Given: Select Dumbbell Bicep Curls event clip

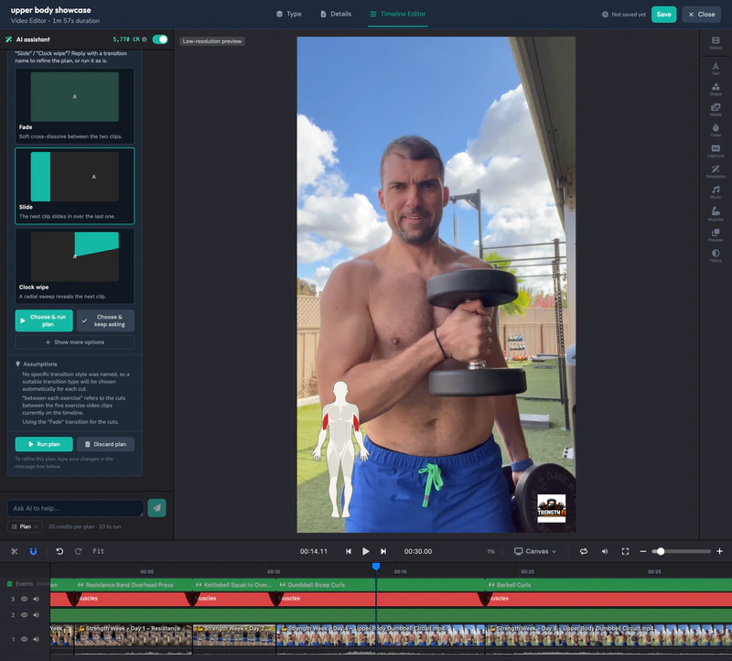Looking at the screenshot, I should click(x=380, y=584).
